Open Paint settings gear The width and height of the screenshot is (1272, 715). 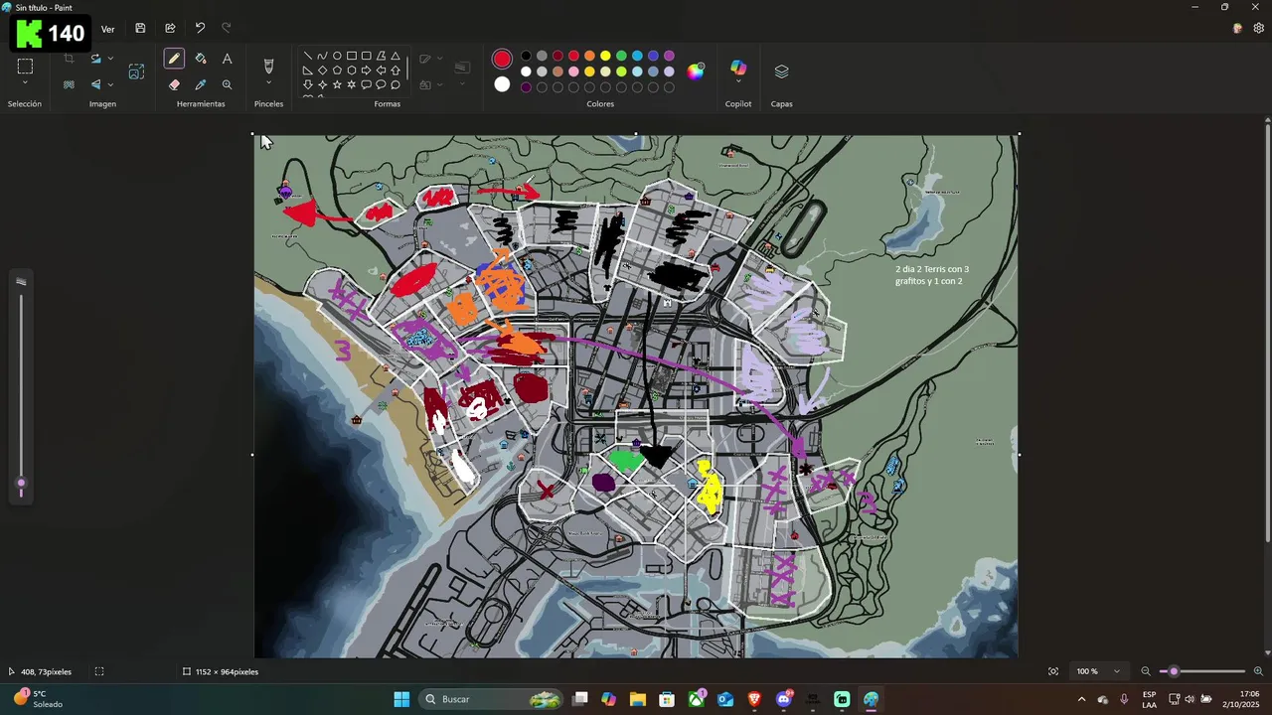1258,29
